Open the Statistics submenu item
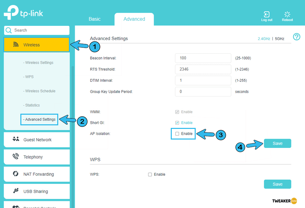 coord(31,105)
